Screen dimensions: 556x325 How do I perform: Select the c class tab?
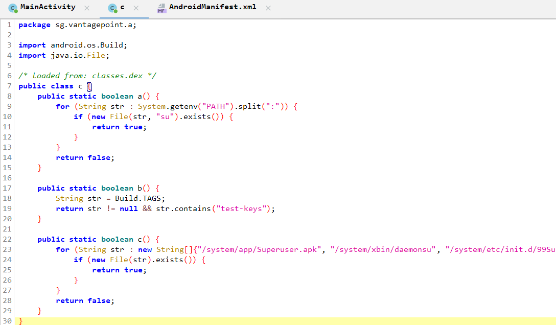[122, 8]
